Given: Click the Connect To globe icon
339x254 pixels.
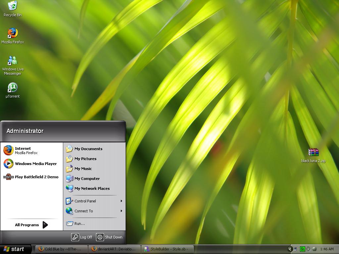Looking at the screenshot, I should tap(69, 211).
